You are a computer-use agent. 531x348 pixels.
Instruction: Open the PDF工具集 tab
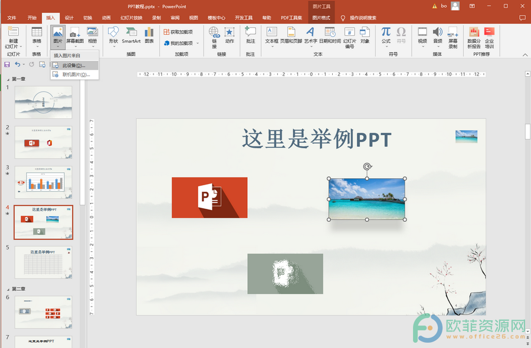click(x=291, y=18)
